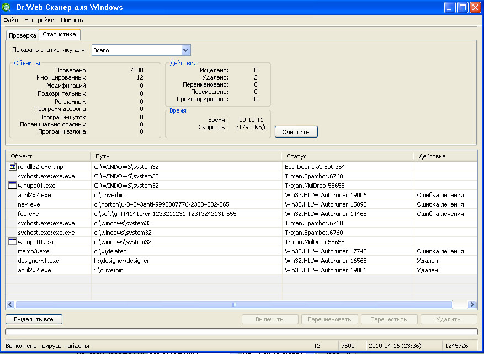Open the statistics dropdown showing Всего

point(141,50)
